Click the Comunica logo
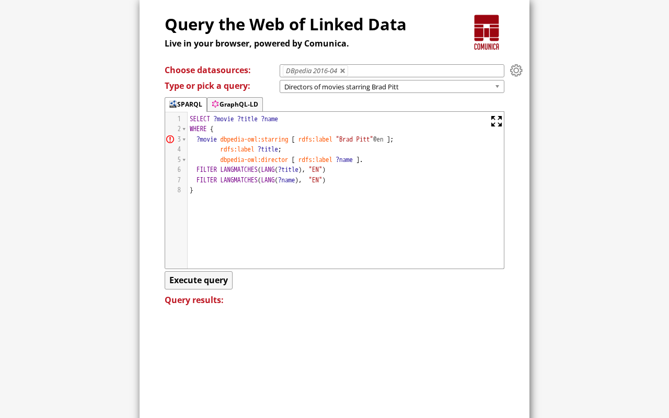 coord(487,32)
